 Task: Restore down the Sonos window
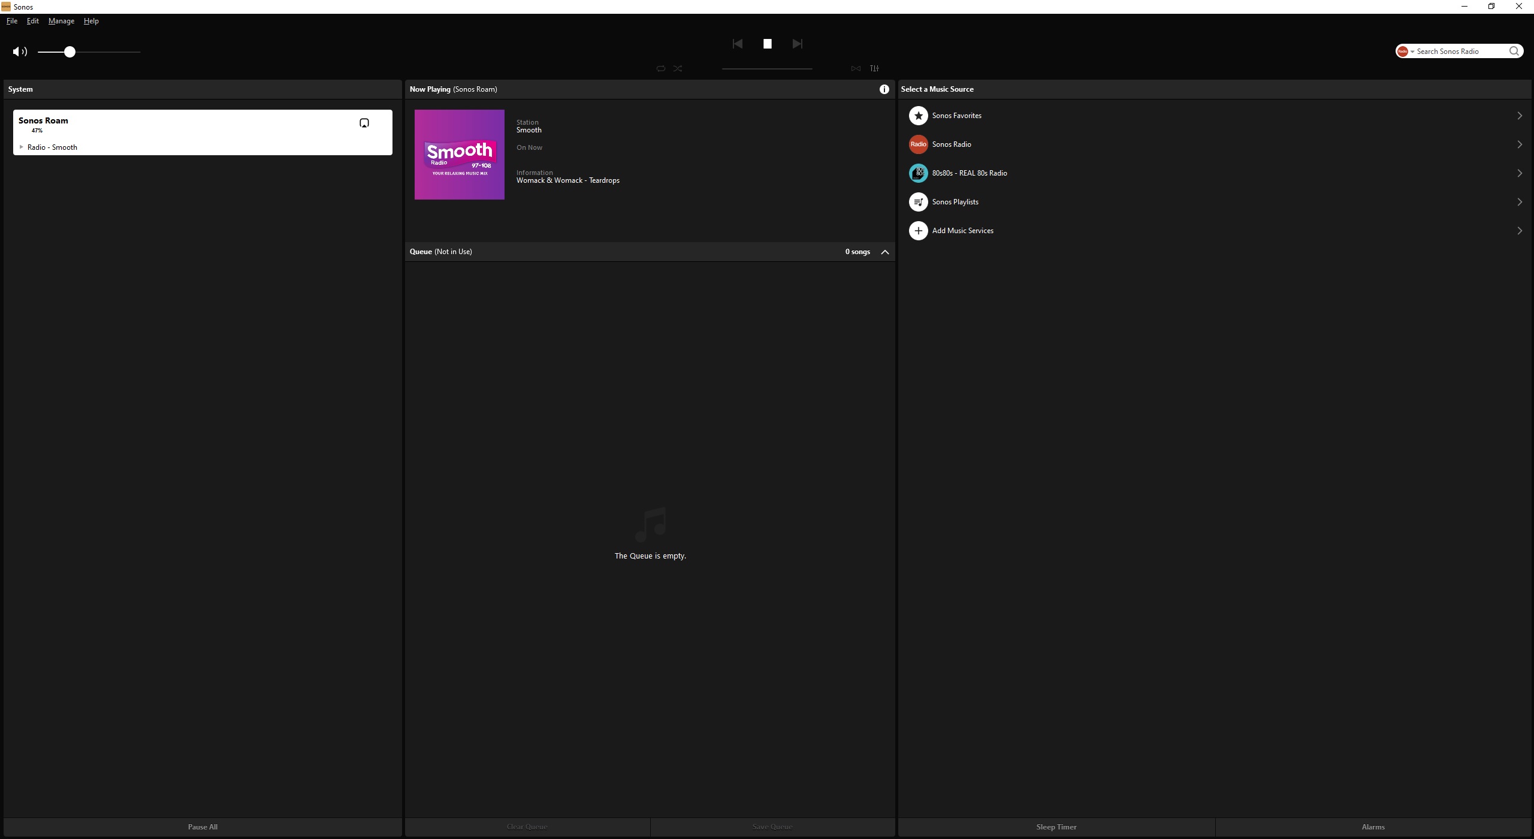point(1491,7)
